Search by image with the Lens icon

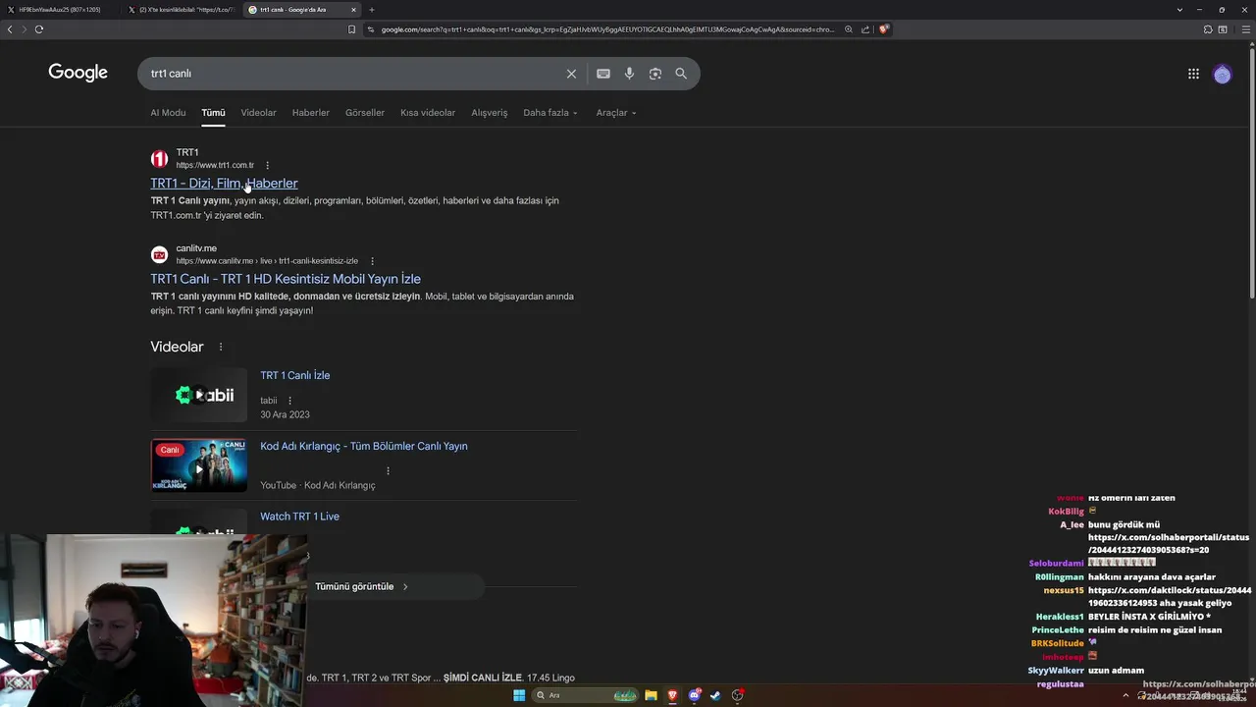655,74
